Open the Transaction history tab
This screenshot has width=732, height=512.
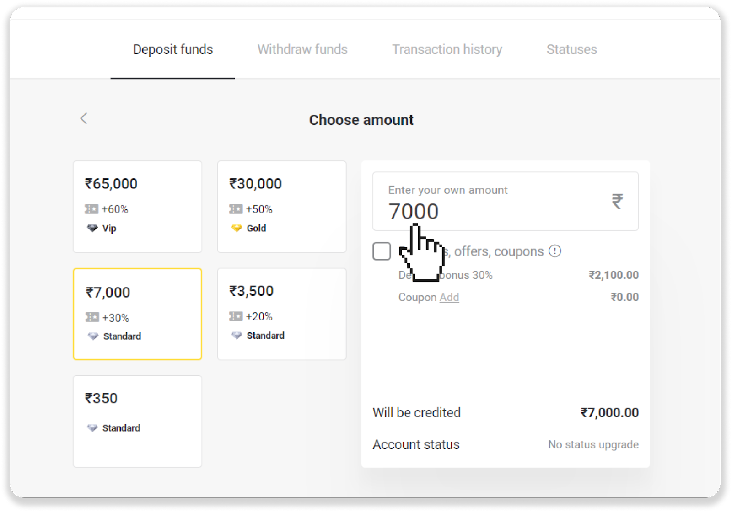tap(447, 49)
